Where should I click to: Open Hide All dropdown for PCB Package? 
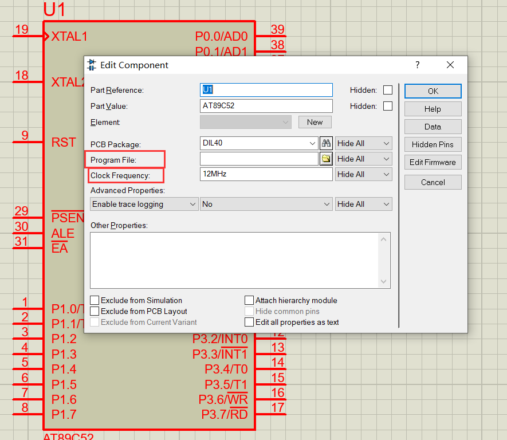(x=363, y=143)
